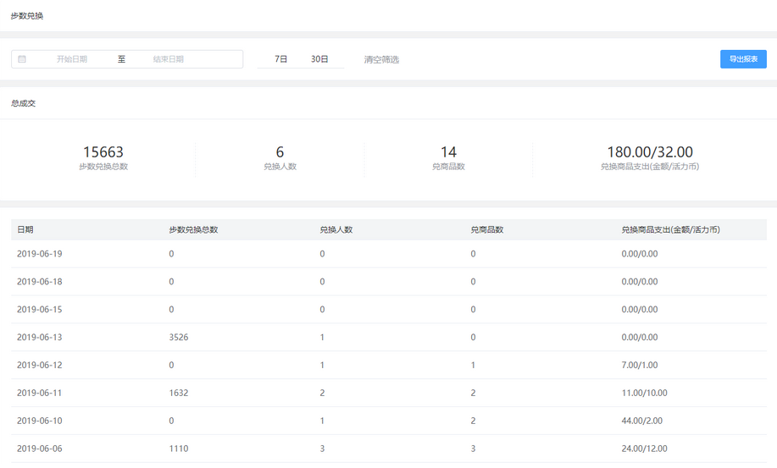Click the 总成交 section heading
This screenshot has width=777, height=468.
pos(24,103)
